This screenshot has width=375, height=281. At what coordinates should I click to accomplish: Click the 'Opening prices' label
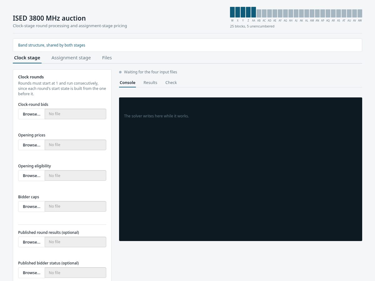[x=32, y=135]
